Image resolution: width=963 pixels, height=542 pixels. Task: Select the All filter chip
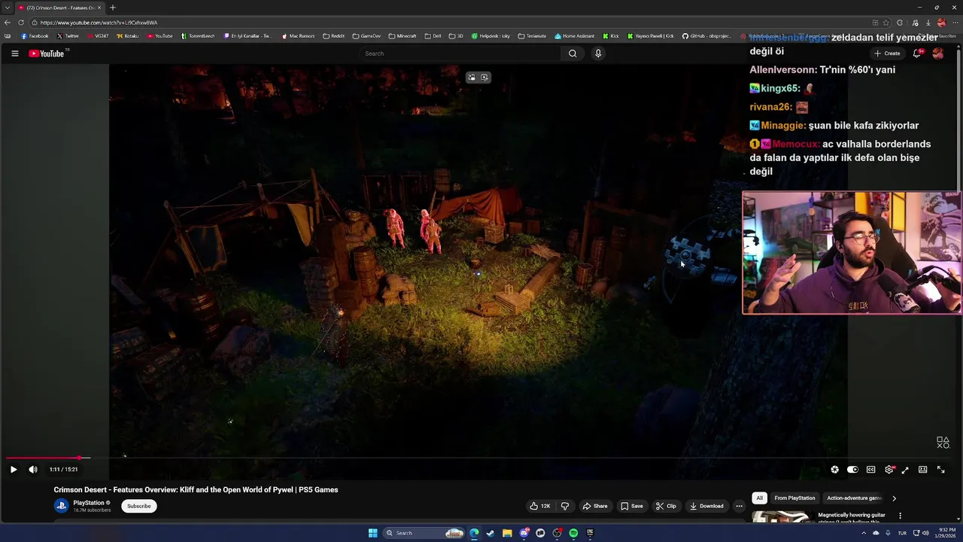pyautogui.click(x=759, y=498)
